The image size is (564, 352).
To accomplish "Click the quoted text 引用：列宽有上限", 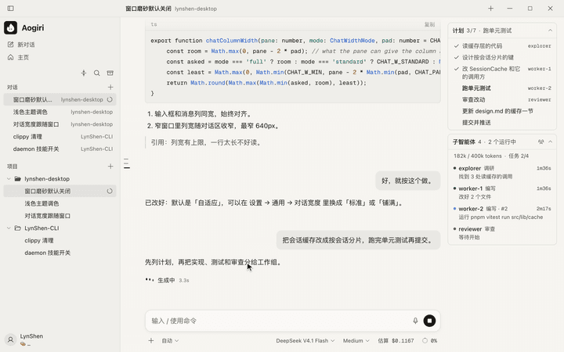I will point(206,142).
